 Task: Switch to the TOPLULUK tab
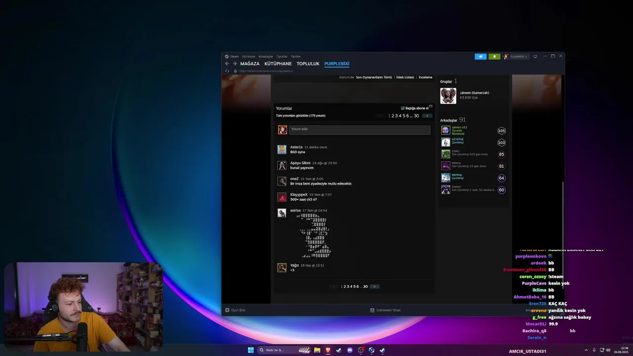click(x=308, y=64)
